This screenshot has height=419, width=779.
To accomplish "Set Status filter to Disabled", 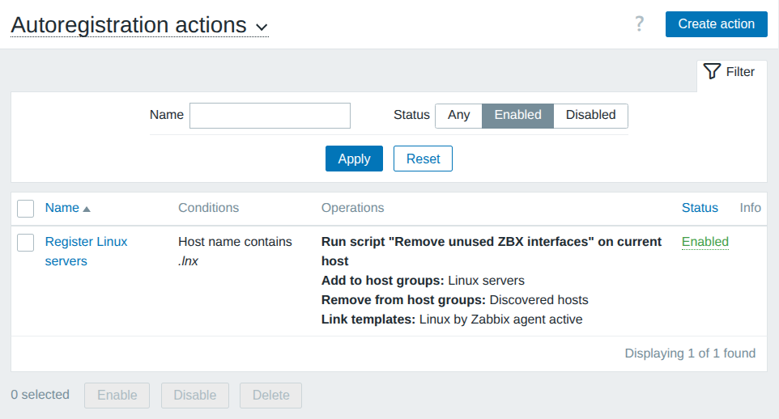I will [x=590, y=115].
